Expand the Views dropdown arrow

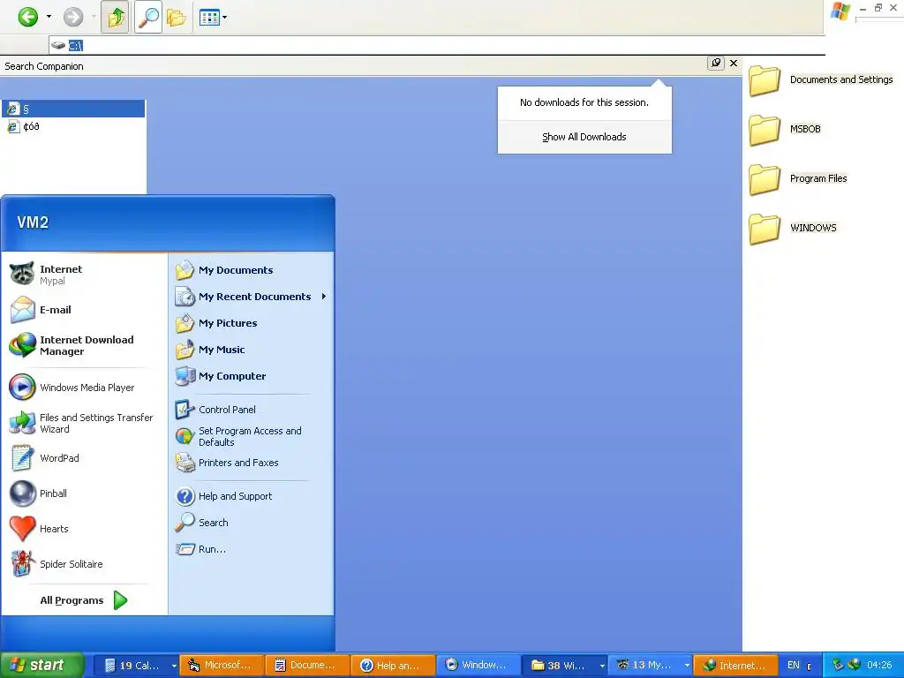click(224, 18)
